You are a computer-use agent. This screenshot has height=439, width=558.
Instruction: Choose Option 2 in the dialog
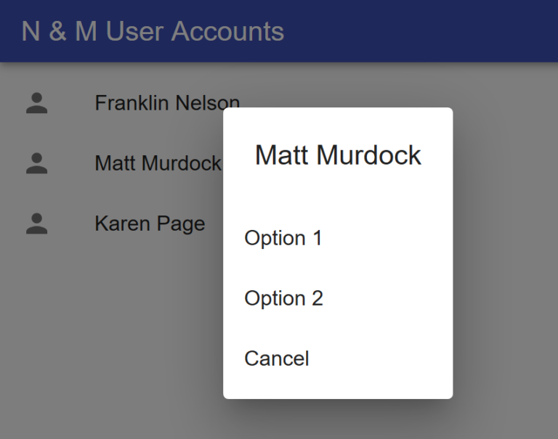pyautogui.click(x=338, y=298)
